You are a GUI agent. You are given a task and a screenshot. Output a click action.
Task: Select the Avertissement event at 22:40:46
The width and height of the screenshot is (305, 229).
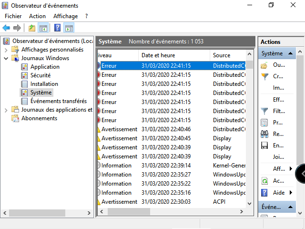pyautogui.click(x=172, y=129)
